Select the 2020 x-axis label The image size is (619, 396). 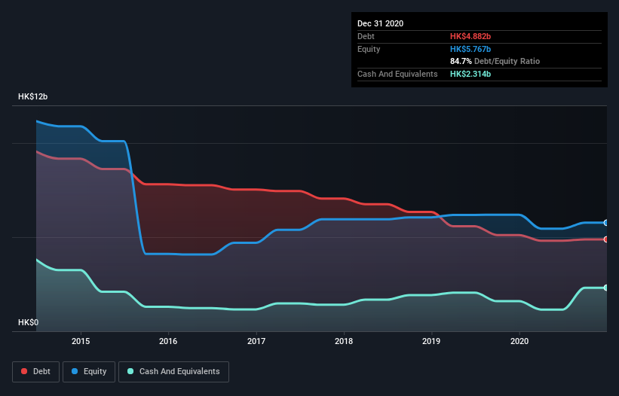[x=519, y=341]
